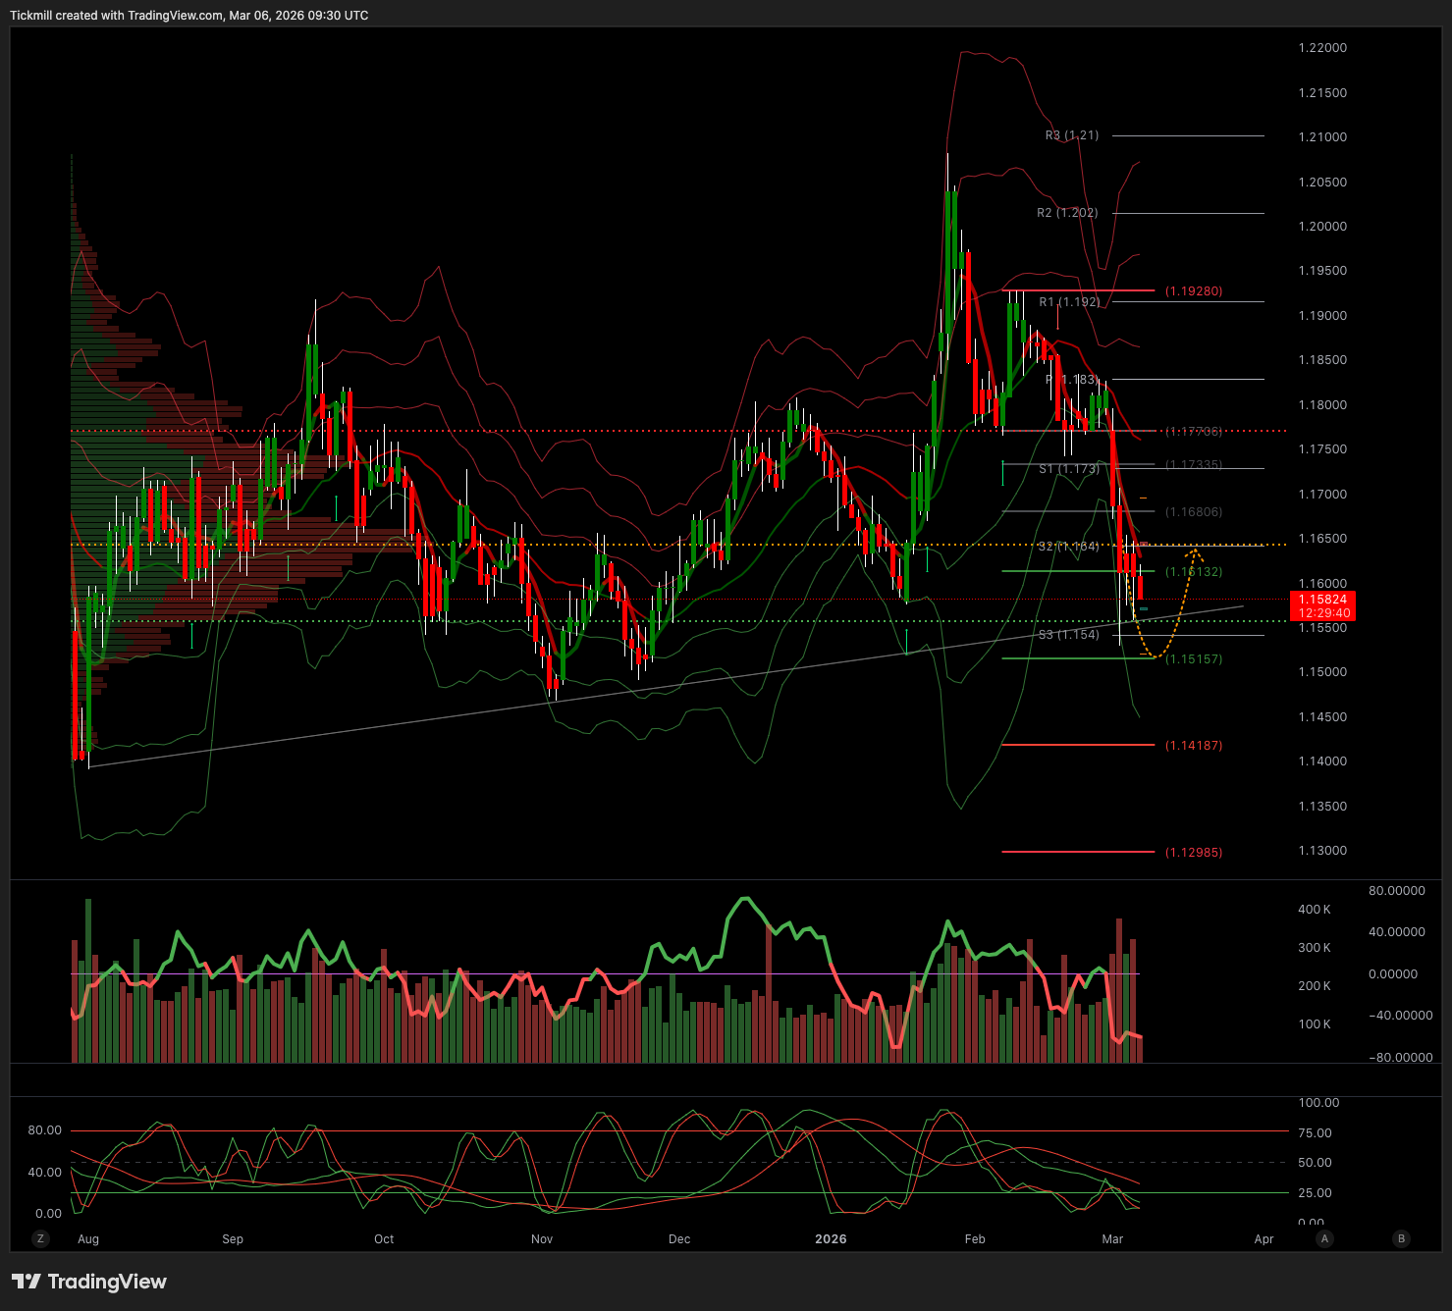
Task: Click the Z timezone icon at bottom left
Action: click(40, 1238)
